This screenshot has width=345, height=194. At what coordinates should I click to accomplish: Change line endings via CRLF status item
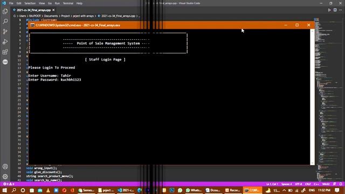(x=308, y=184)
